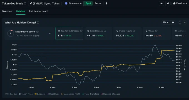The width and height of the screenshot is (189, 100).
Task: Click the 10.83M Whale value
Action: (149, 36)
